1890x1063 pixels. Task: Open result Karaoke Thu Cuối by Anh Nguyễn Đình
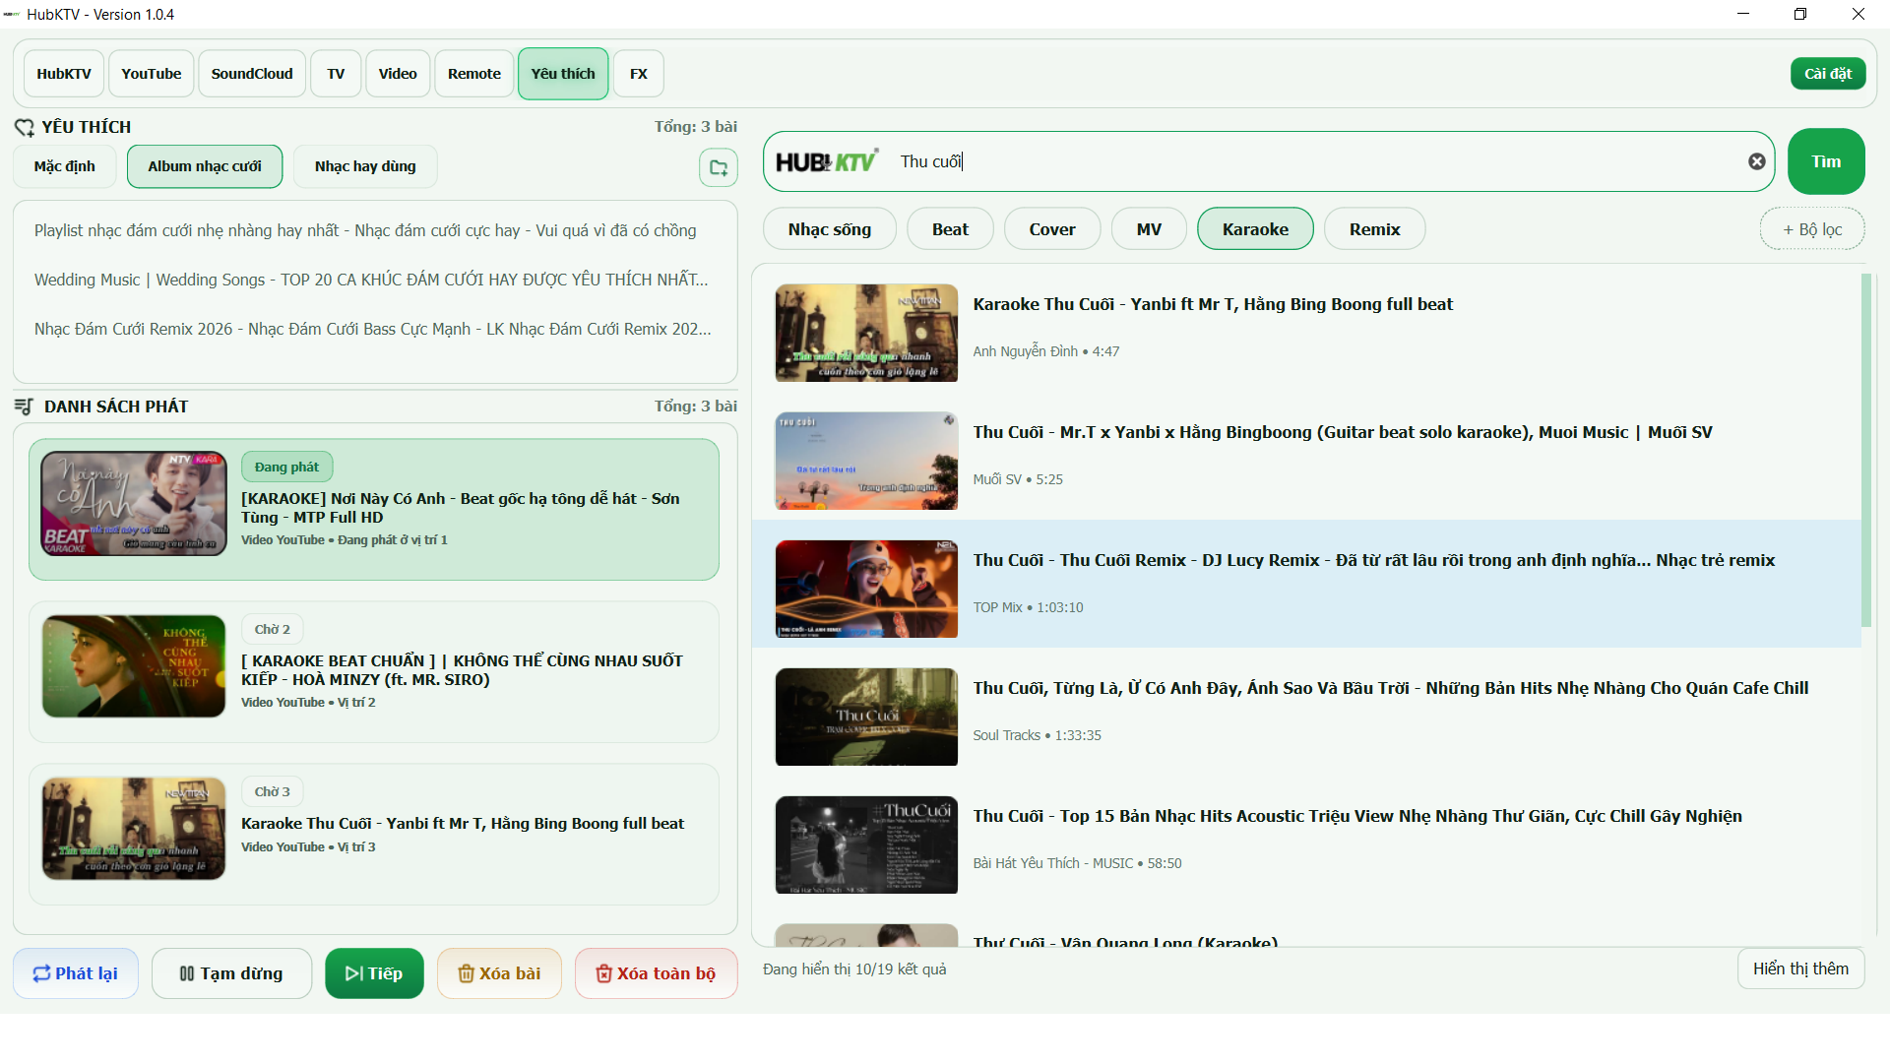1306,333
